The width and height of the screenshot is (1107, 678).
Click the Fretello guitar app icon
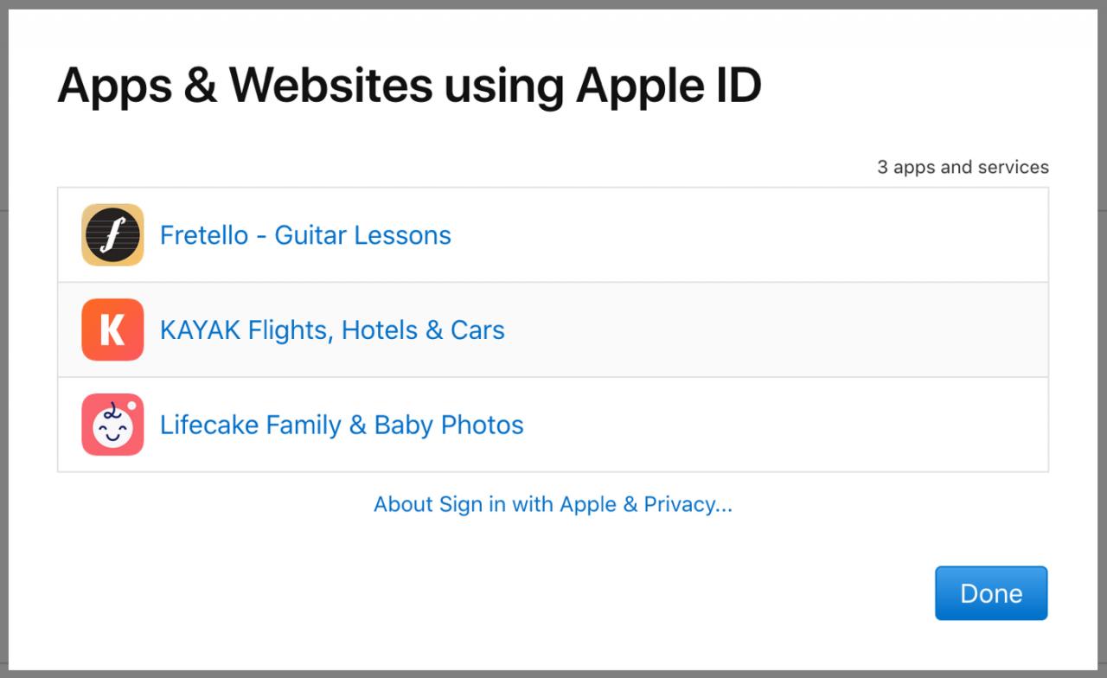coord(112,235)
